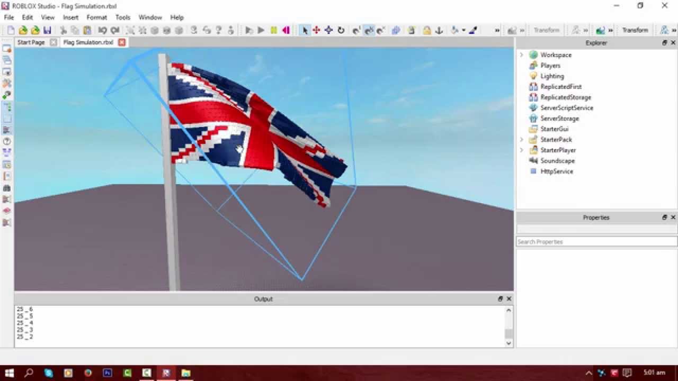The width and height of the screenshot is (678, 381).
Task: Click the Search Properties input field
Action: [x=596, y=242]
